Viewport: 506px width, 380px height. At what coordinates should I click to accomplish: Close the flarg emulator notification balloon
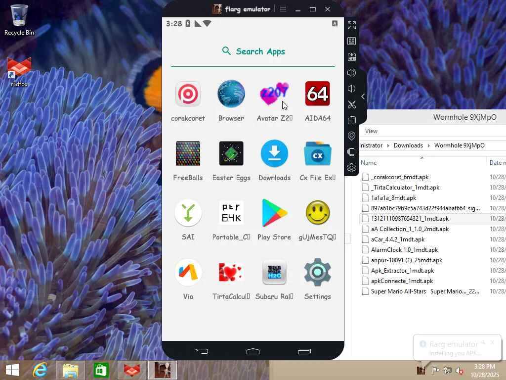click(x=493, y=342)
